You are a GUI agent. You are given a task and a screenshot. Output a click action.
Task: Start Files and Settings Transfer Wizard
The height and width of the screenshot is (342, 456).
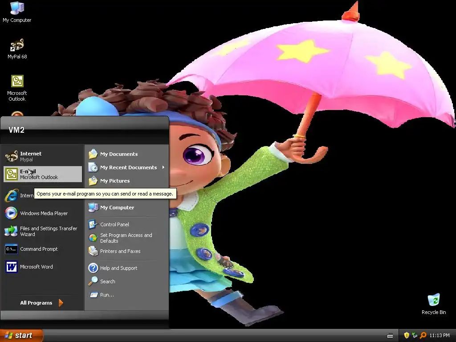click(x=43, y=231)
